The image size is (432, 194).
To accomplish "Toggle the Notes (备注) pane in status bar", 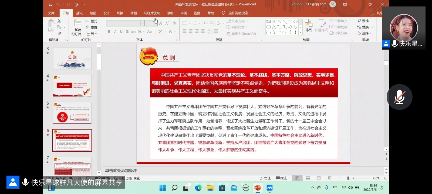I will pyautogui.click(x=265, y=178).
